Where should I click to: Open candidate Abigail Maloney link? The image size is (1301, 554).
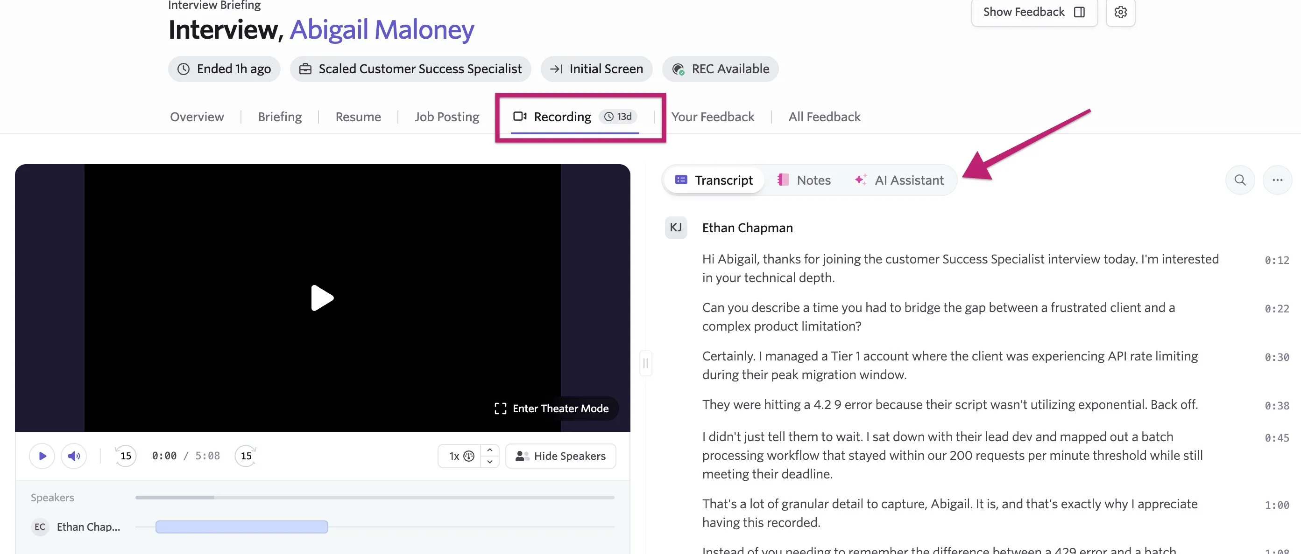(382, 30)
